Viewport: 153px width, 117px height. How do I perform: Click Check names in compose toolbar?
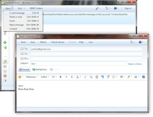[x=58, y=42]
